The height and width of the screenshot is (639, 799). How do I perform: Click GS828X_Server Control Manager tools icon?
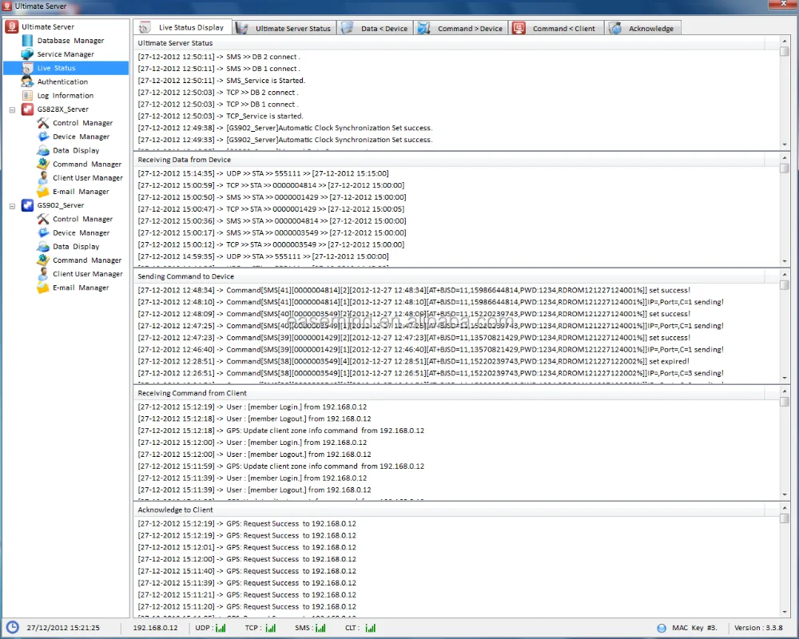click(x=43, y=123)
